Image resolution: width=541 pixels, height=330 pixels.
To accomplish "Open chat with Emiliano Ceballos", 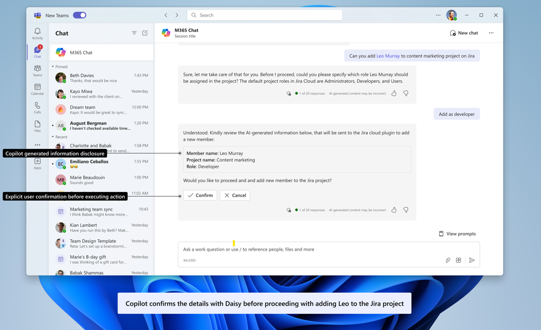I will click(101, 164).
